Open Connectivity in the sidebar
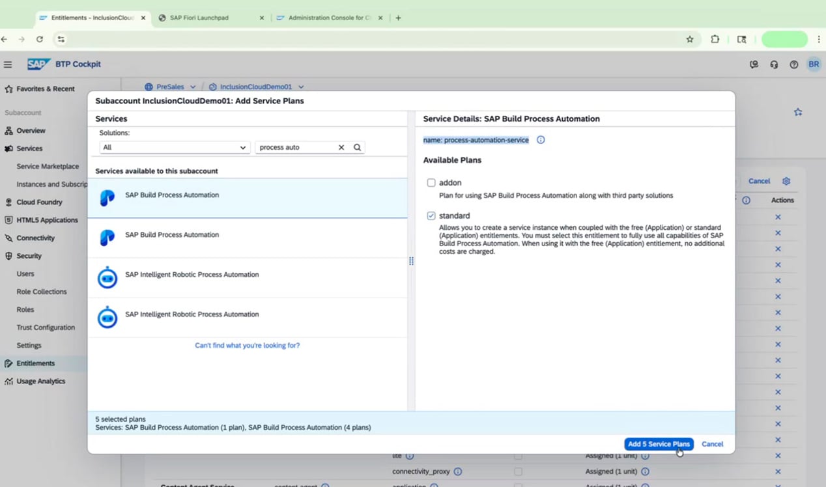 tap(35, 238)
